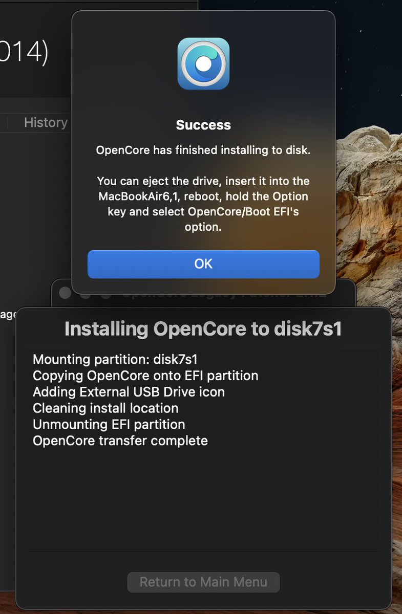Select log line "OpenCore transfer complete"
402x614 pixels.
(x=120, y=441)
